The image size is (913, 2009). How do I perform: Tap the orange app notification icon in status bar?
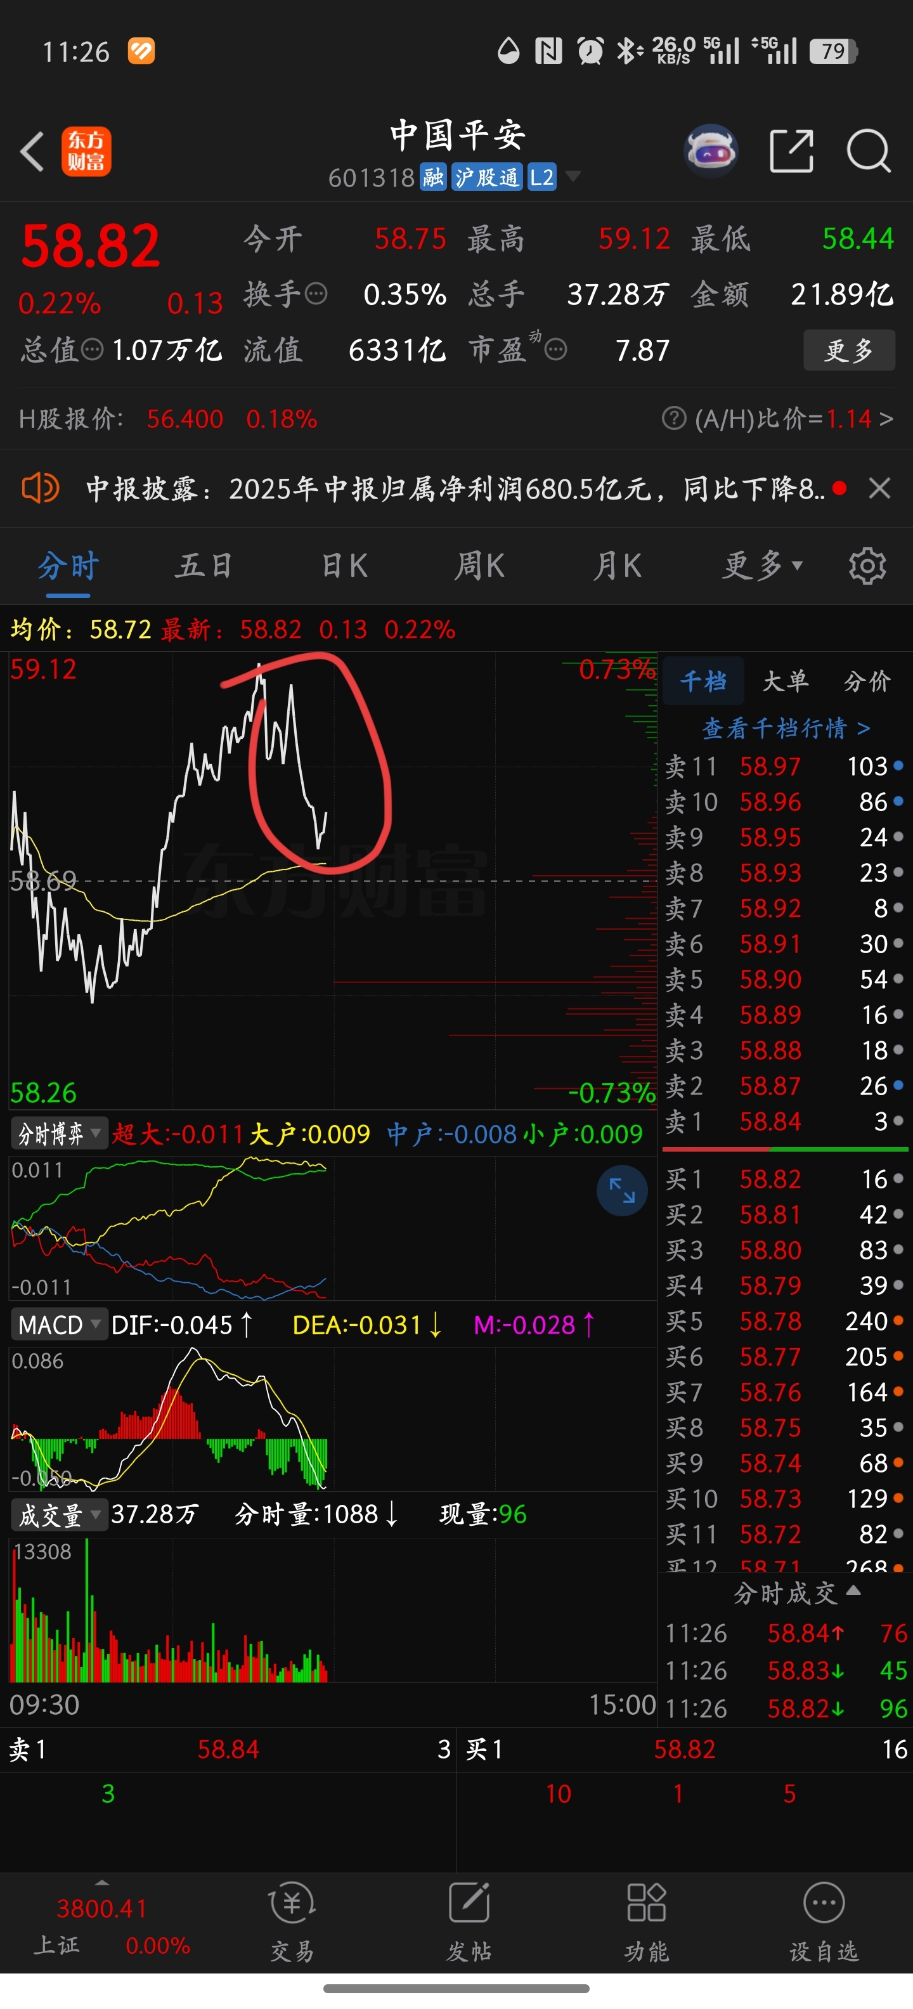141,51
